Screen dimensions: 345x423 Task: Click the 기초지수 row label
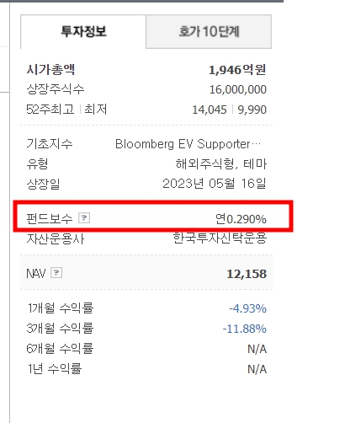tap(50, 144)
